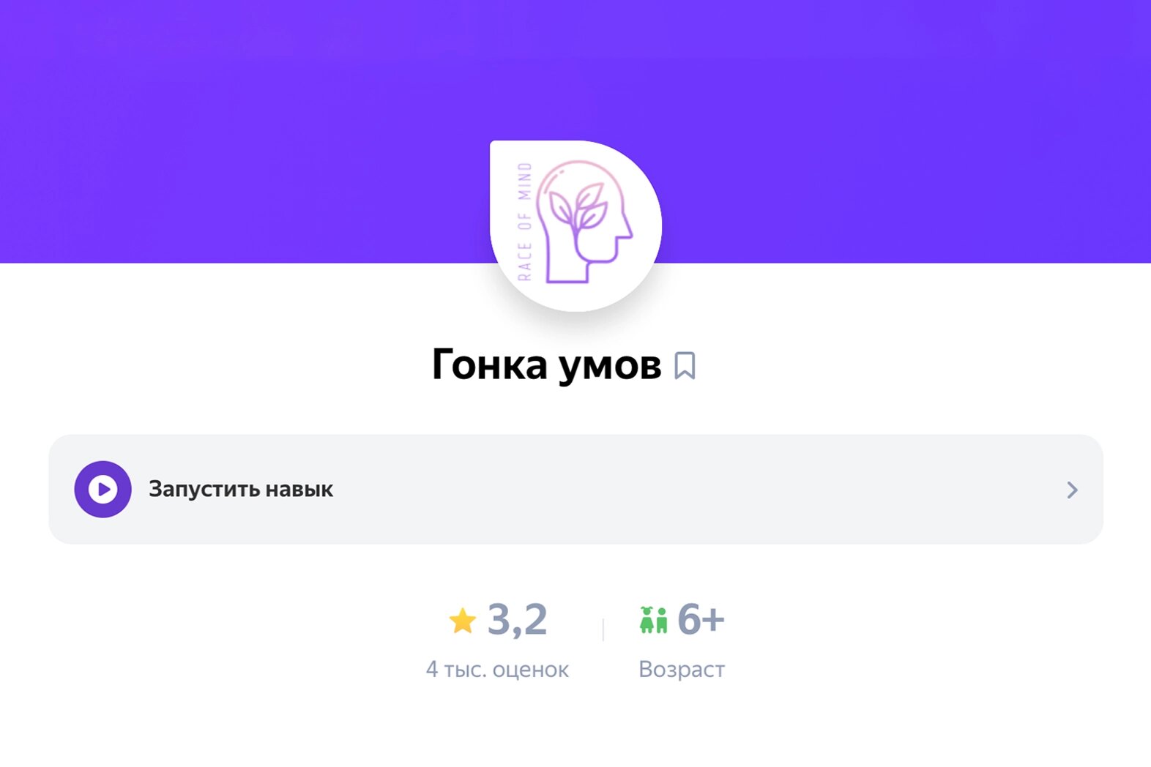The width and height of the screenshot is (1151, 767).
Task: Click the Race of Mind skill logo
Action: [575, 226]
